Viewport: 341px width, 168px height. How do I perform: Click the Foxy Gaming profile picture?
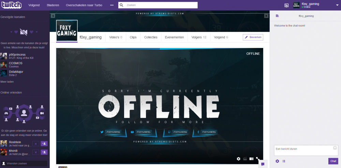[67, 31]
